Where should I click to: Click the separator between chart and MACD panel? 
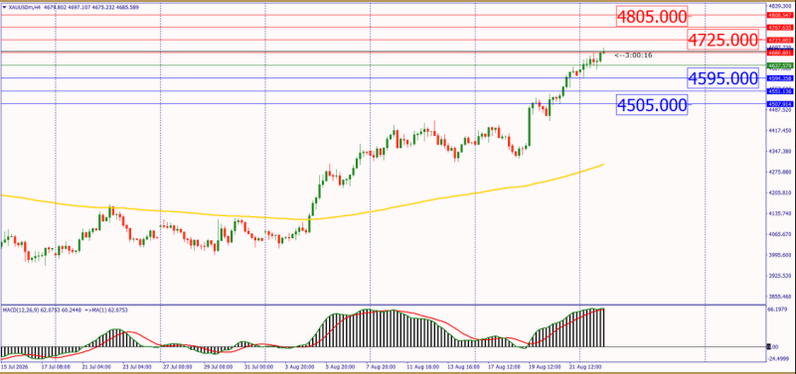click(x=384, y=305)
